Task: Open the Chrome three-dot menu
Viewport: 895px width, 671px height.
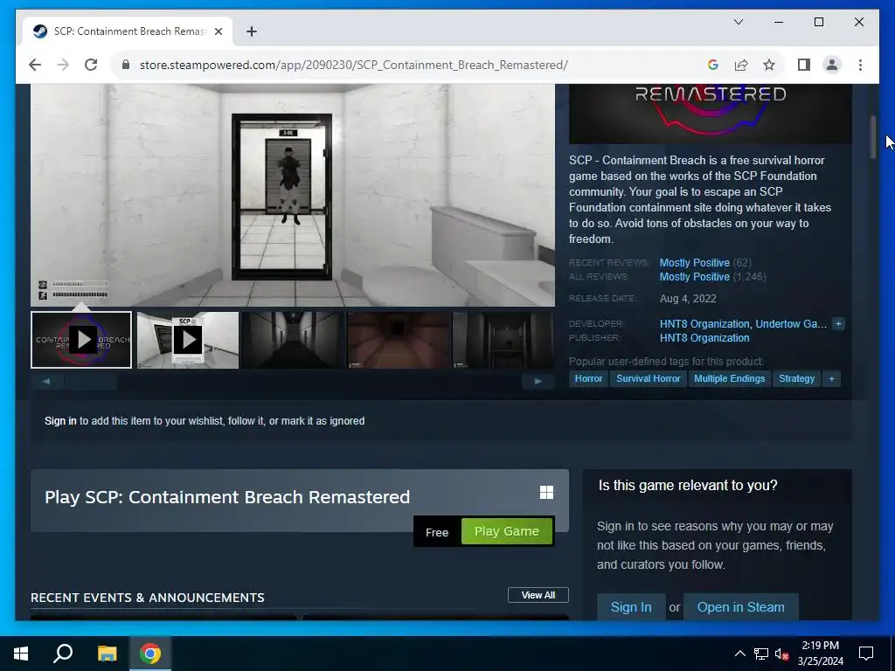Action: click(x=860, y=65)
